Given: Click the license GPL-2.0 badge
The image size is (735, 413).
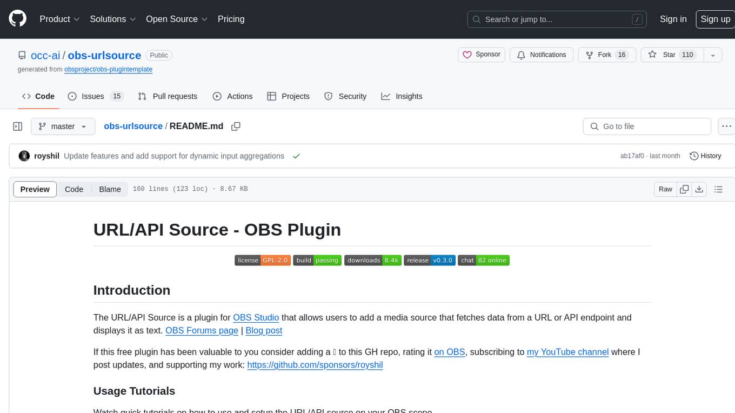Looking at the screenshot, I should 263,261.
